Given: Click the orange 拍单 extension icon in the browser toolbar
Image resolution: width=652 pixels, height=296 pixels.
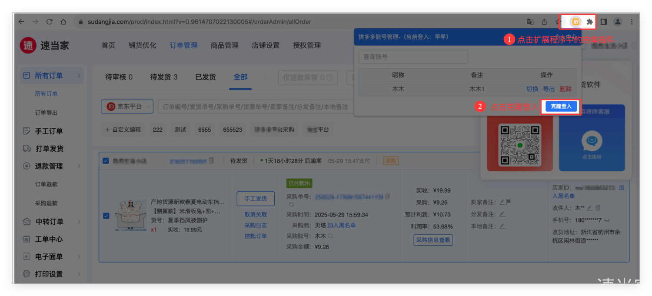Looking at the screenshot, I should (x=575, y=22).
